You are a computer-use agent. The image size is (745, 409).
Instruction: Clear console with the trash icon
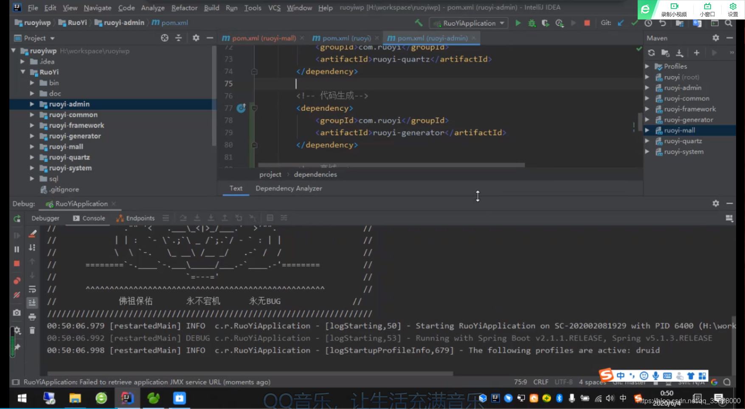pos(32,330)
